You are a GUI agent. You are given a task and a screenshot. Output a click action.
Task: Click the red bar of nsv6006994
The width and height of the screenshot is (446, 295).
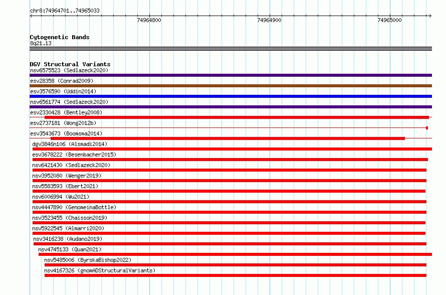[229, 202]
